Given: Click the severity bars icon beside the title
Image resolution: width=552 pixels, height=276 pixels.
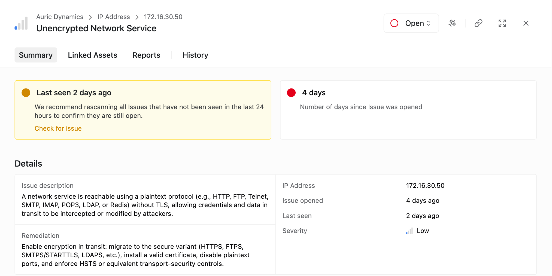Looking at the screenshot, I should pyautogui.click(x=21, y=23).
